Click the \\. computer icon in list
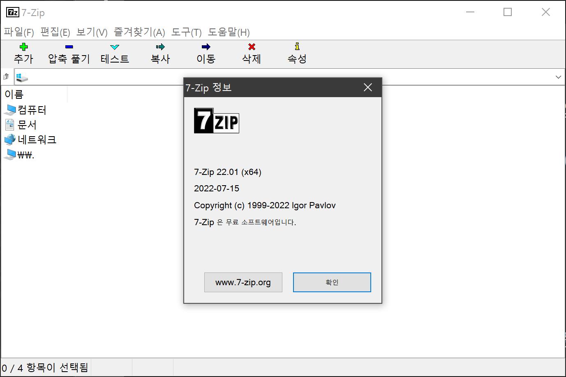566x377 pixels. (10, 154)
